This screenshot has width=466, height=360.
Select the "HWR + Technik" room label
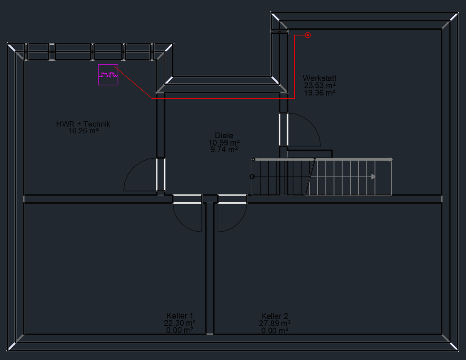pyautogui.click(x=83, y=124)
